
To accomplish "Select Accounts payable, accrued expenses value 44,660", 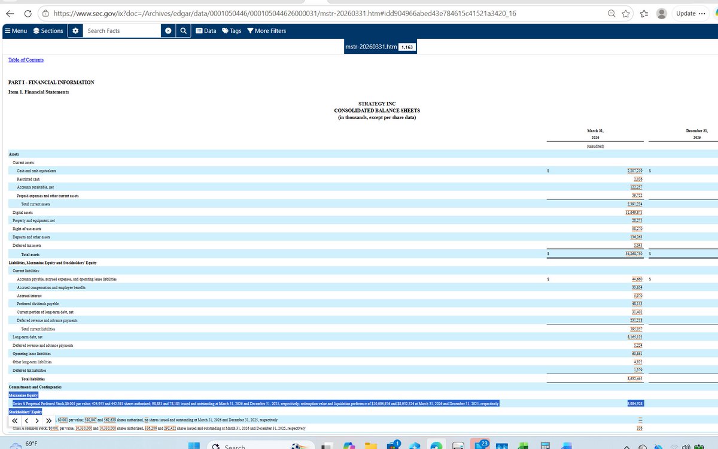I will 637,279.
